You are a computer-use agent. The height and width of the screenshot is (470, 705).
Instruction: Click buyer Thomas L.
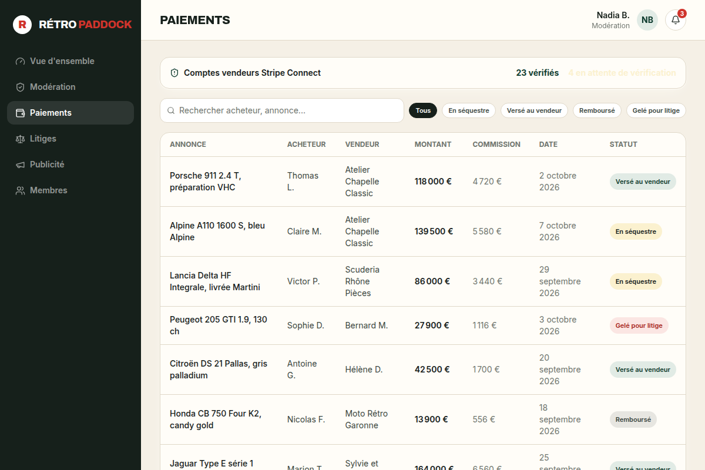click(303, 182)
